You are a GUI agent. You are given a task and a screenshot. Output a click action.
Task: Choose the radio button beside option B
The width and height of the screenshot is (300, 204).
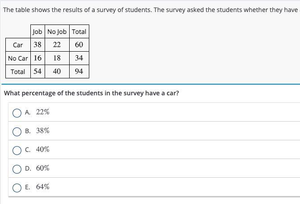(17, 131)
